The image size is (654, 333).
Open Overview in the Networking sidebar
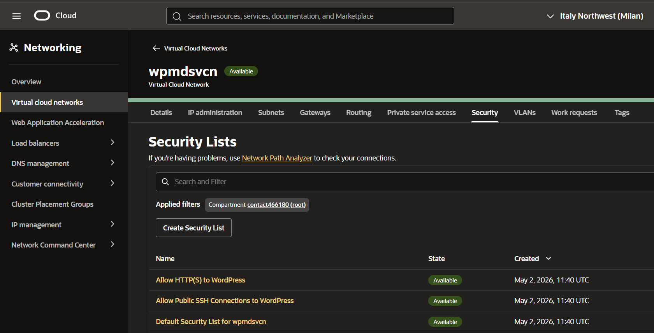26,82
